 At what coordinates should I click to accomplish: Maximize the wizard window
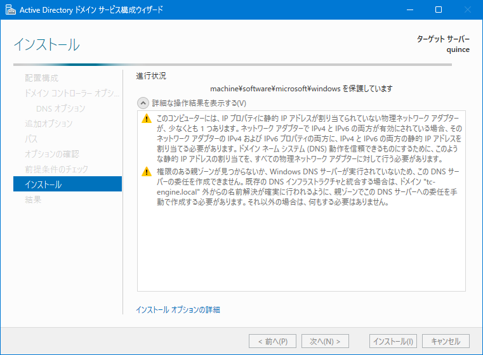tap(439, 10)
